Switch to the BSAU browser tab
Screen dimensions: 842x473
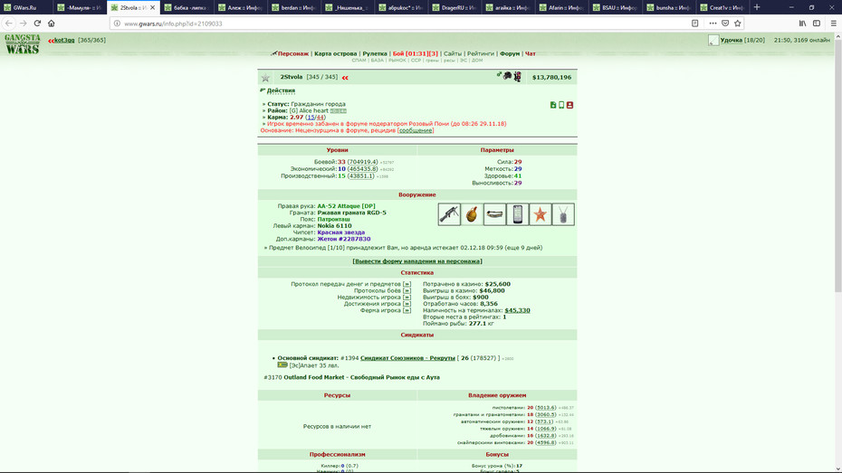tap(616, 7)
